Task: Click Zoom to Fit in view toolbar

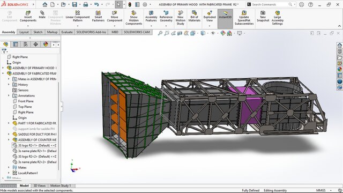Action: pyautogui.click(x=160, y=33)
